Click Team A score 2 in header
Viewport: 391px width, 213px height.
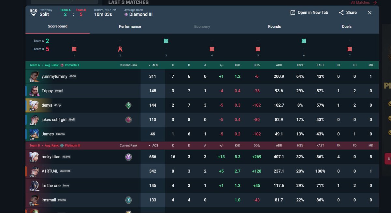tap(65, 14)
